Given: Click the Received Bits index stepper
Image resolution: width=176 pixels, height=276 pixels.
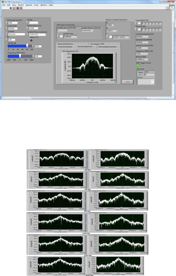Looking at the screenshot, I should tap(136, 30).
